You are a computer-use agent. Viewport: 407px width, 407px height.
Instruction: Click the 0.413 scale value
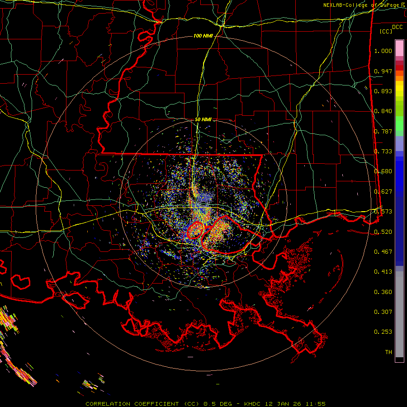coord(383,272)
